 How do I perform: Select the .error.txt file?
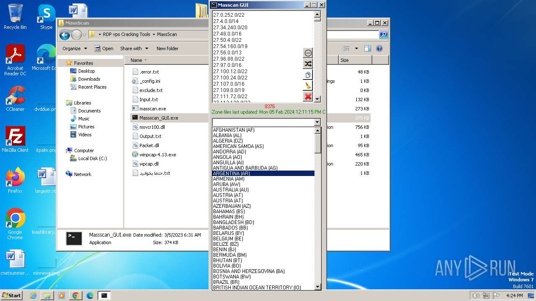point(149,72)
